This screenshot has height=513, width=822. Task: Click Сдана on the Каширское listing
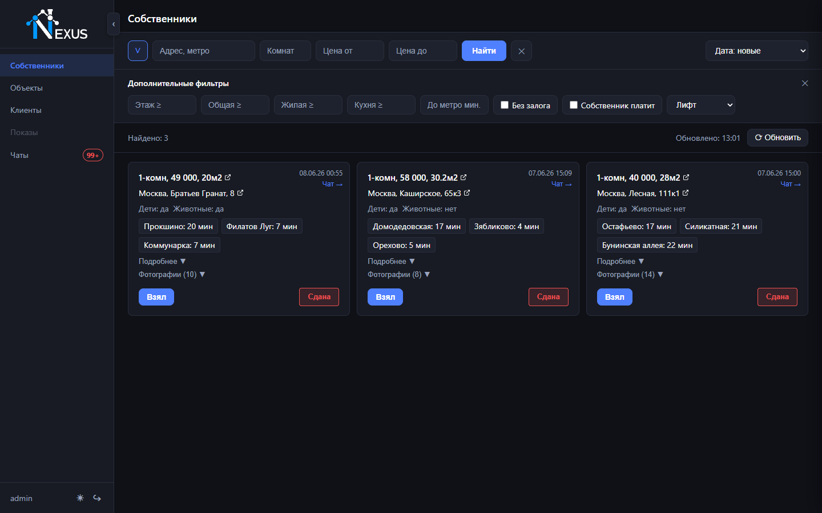(548, 297)
